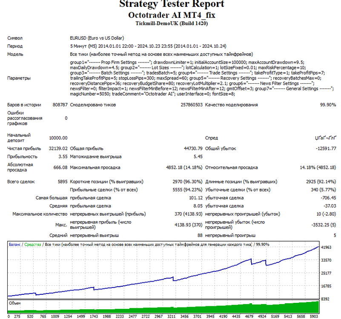Click gross profit value 44730.79
The width and height of the screenshot is (341, 319).
[x=193, y=148]
